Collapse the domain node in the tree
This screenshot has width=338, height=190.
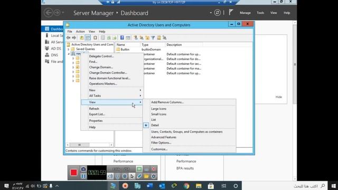coord(69,54)
